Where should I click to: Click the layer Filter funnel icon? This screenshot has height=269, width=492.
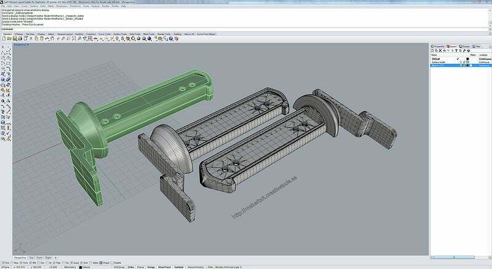pos(458,50)
